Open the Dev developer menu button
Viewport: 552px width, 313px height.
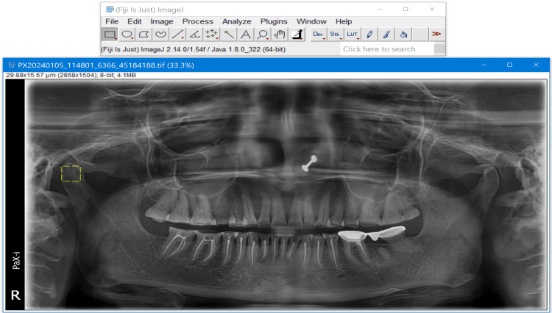318,35
